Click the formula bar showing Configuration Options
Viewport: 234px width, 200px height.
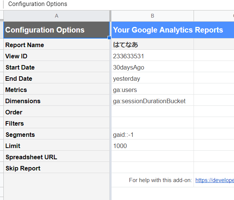click(x=119, y=4)
